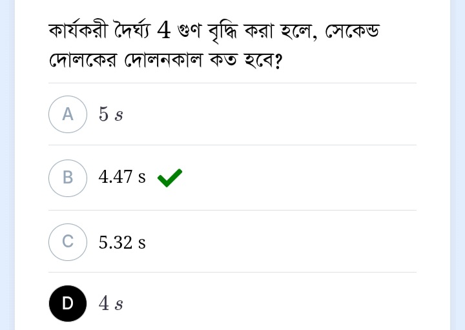Viewport: 465px width, 330px height.
Task: Click the number 4 in the question
Action: click(x=164, y=30)
